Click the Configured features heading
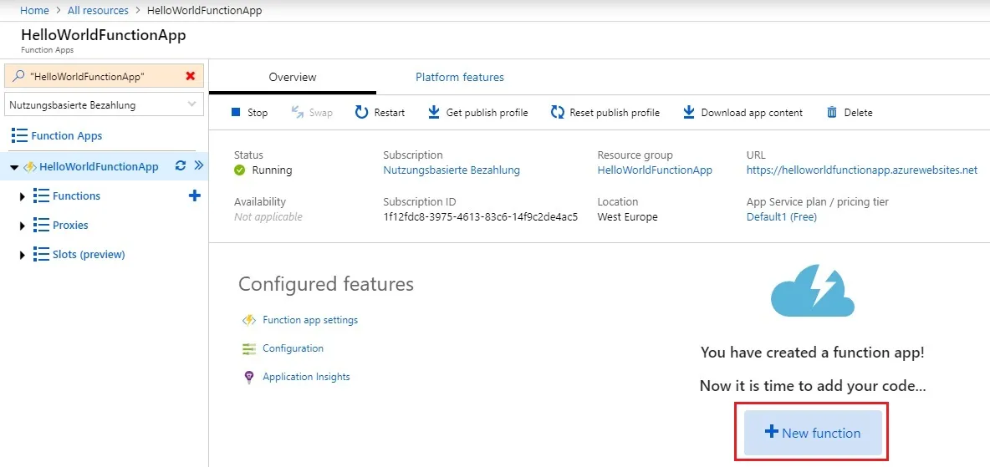Screen dimensions: 990x467 [x=326, y=284]
